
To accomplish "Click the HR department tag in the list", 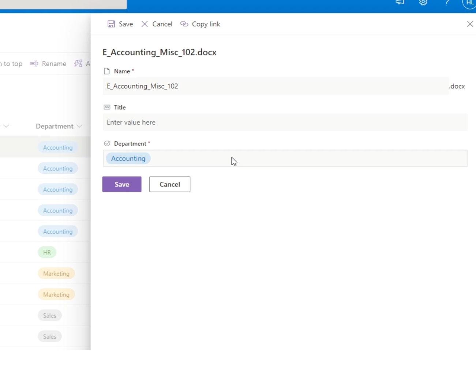I will (x=47, y=253).
